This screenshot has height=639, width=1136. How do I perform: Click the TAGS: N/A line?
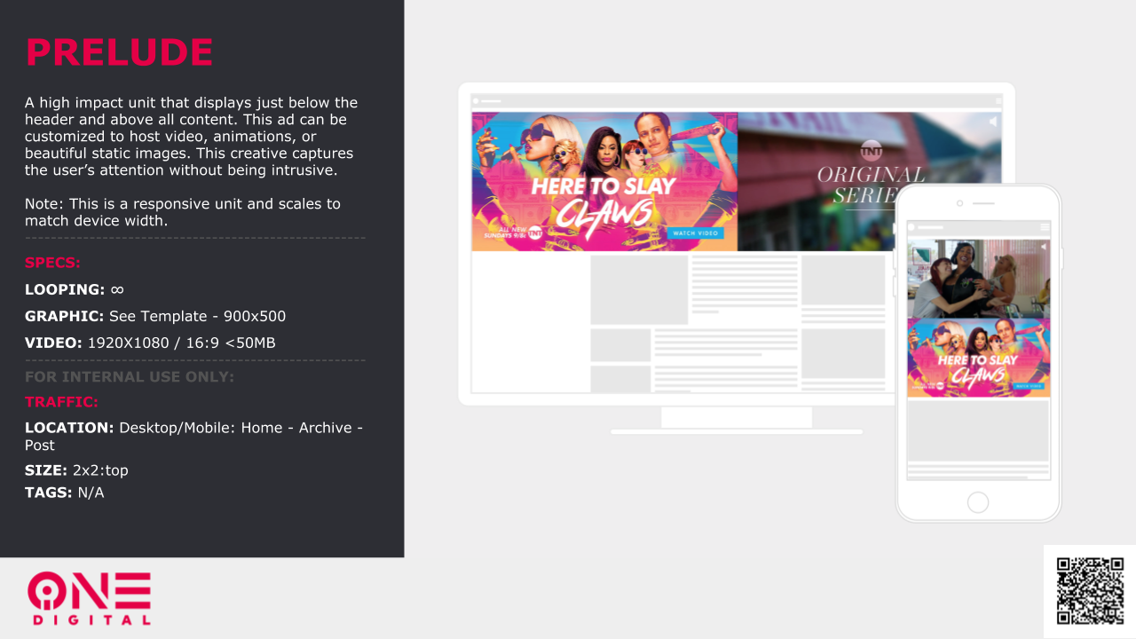[64, 492]
